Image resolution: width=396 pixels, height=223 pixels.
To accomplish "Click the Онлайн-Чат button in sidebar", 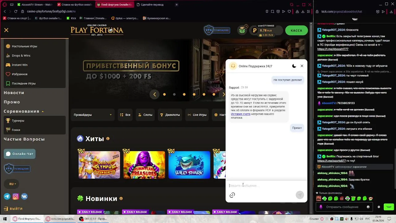I will pyautogui.click(x=20, y=154).
